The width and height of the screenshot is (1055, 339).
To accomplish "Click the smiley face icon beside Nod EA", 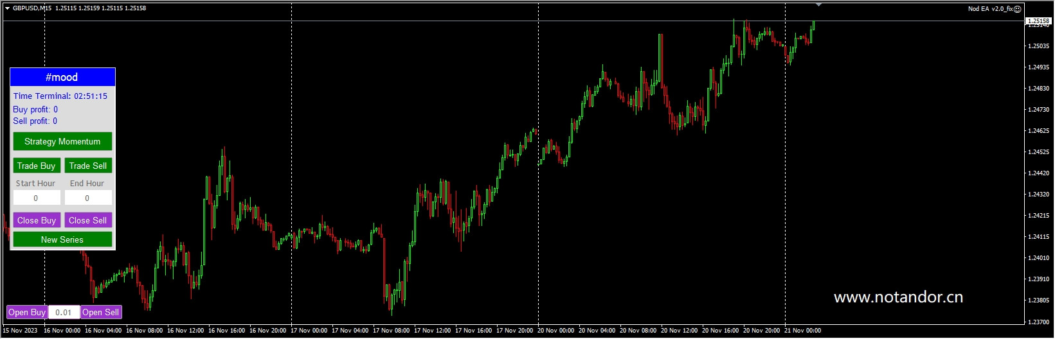I will pos(1018,9).
